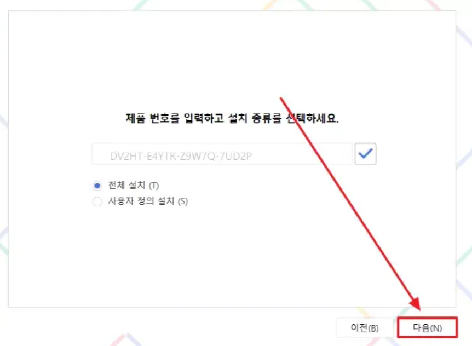Focus the DV2HT-E4YTR serial number box

pos(222,154)
